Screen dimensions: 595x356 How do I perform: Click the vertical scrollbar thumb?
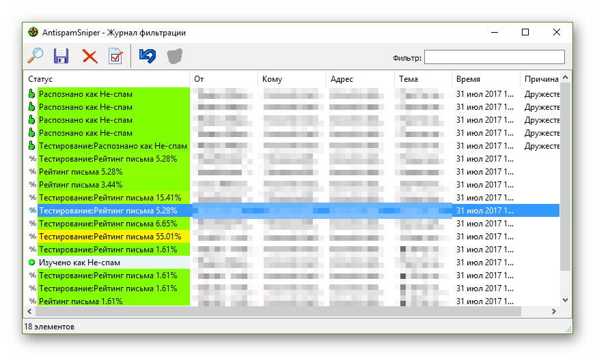click(x=566, y=177)
